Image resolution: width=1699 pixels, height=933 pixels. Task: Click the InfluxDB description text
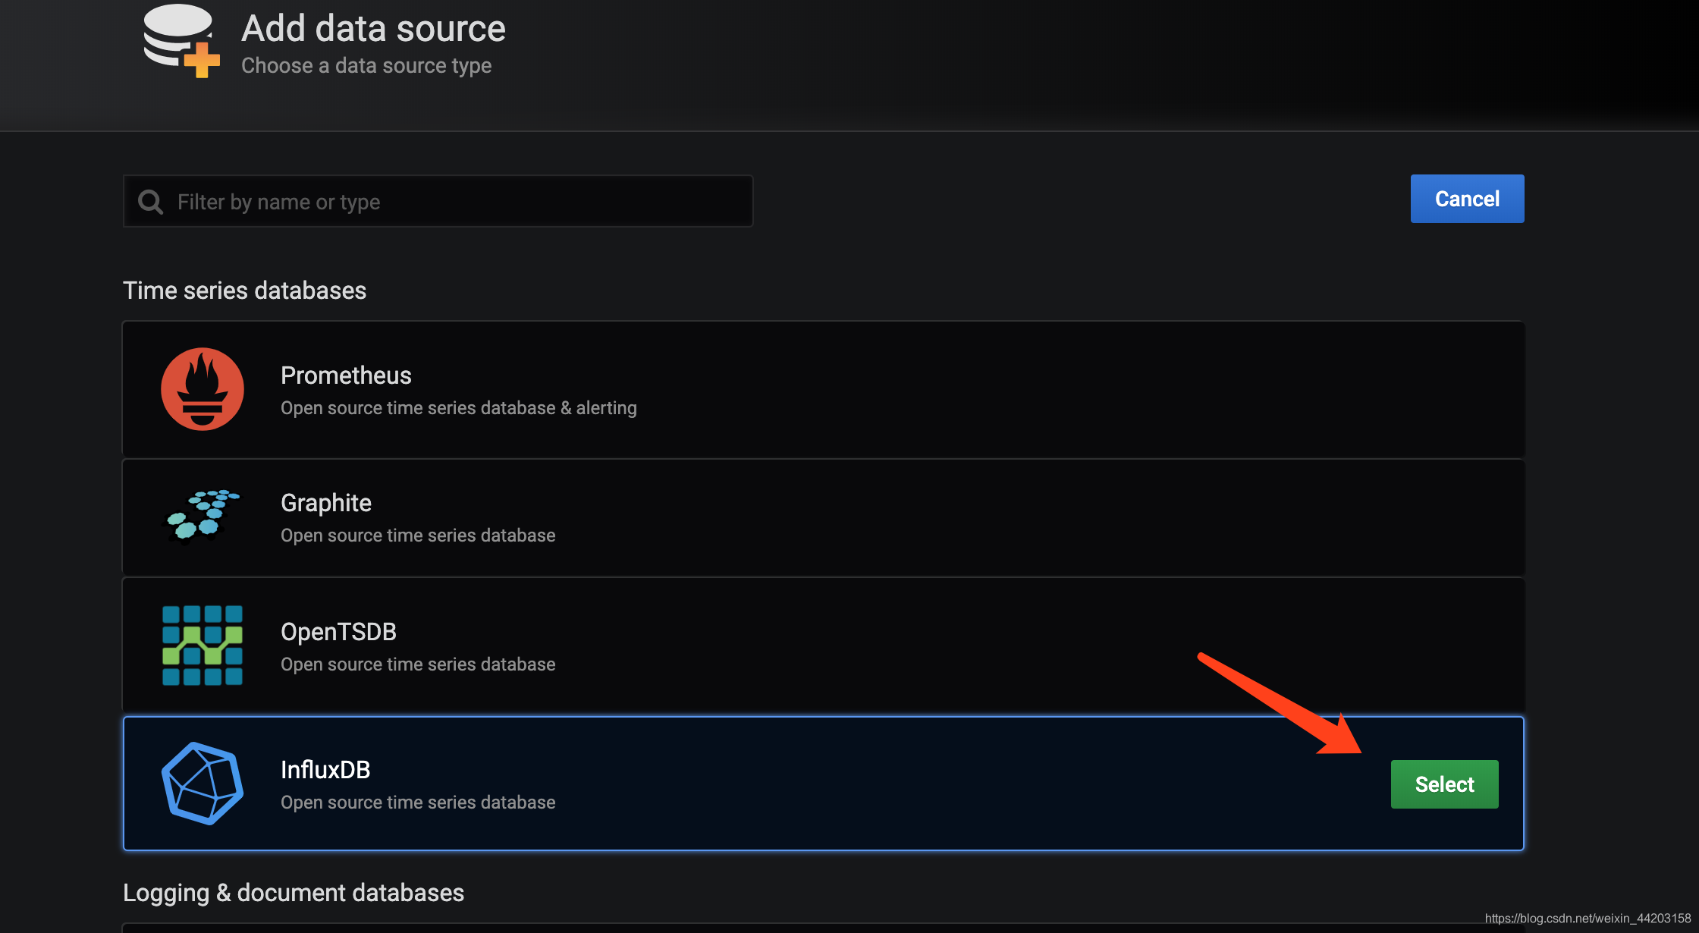[x=418, y=803]
